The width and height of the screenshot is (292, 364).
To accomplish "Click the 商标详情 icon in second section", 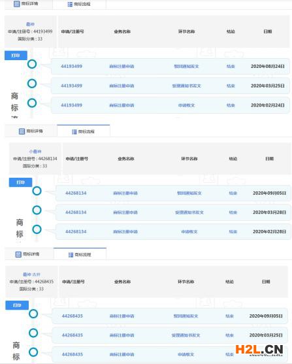I will (22, 131).
